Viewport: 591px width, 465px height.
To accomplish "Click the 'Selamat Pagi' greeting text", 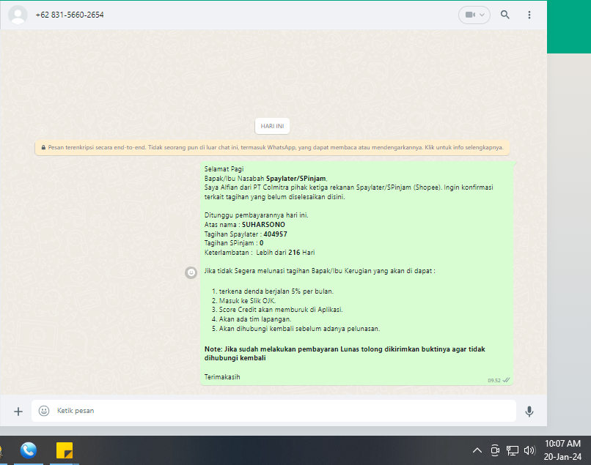I will [224, 169].
